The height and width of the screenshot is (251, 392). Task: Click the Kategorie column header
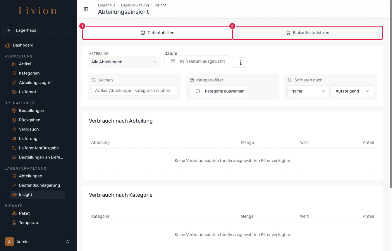(x=100, y=216)
